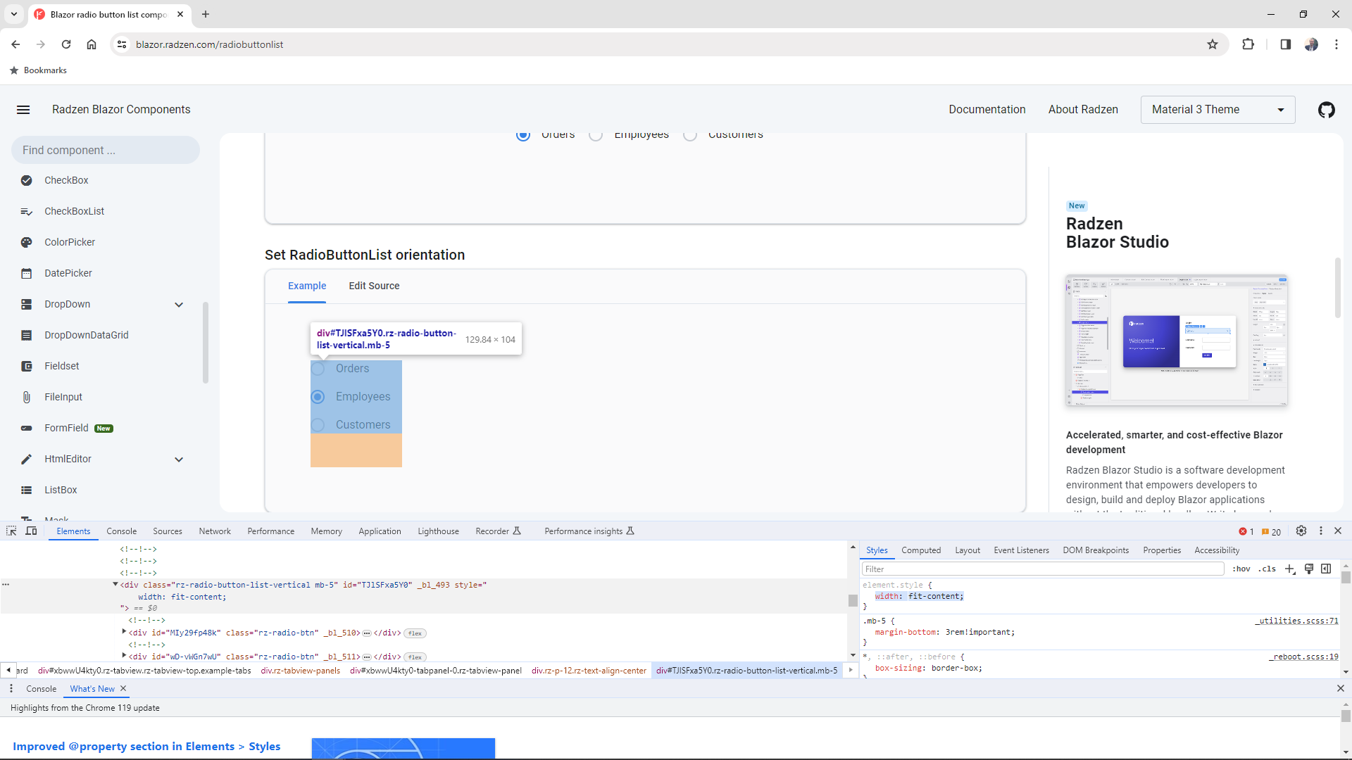Open the Material 3 Theme dropdown
This screenshot has height=760, width=1352.
click(1218, 110)
